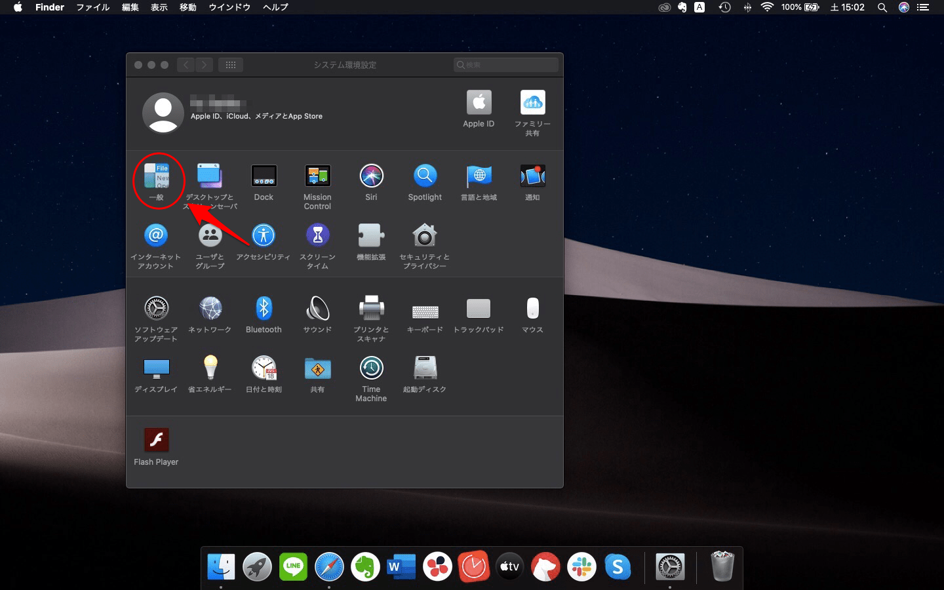Launch Finder from the Dock

pyautogui.click(x=221, y=566)
